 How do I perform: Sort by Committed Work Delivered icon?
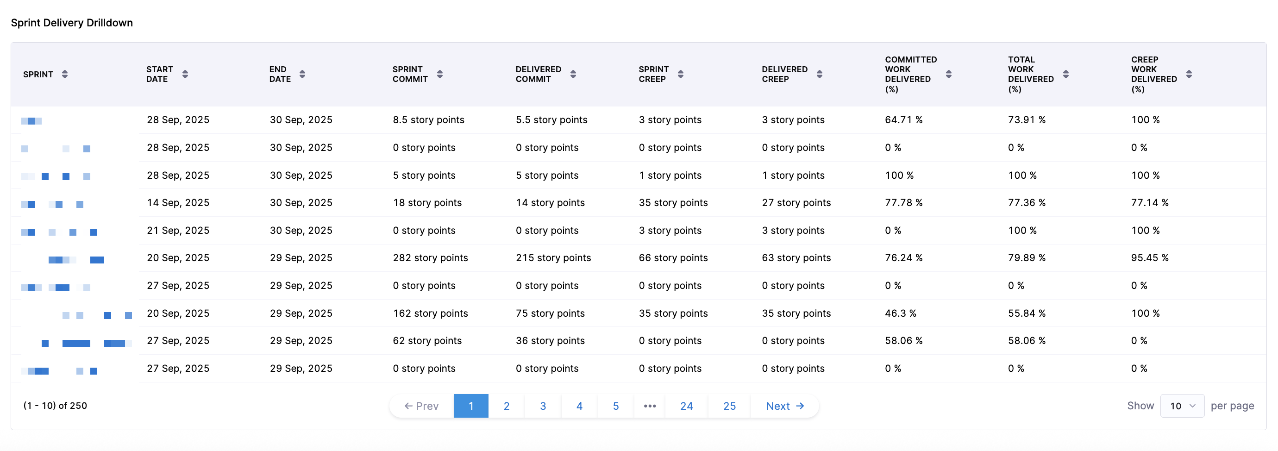(x=948, y=75)
